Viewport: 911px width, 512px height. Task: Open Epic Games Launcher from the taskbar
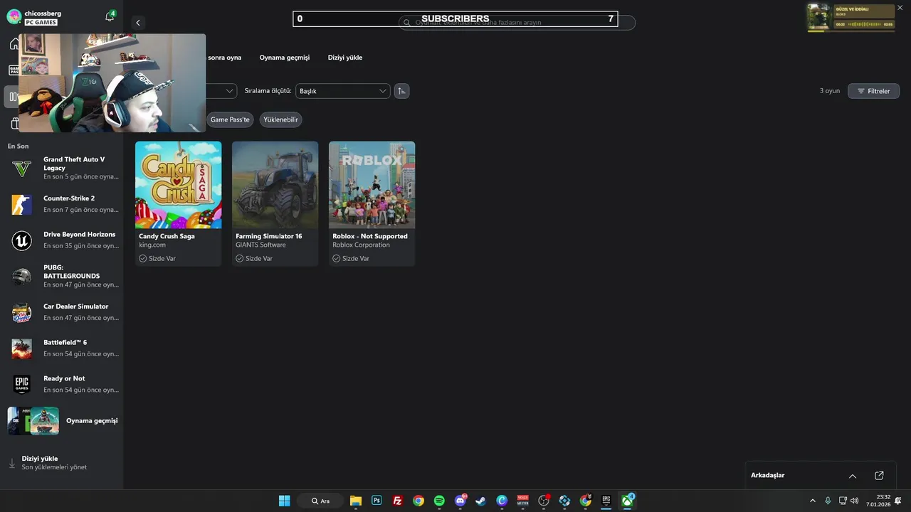[606, 501]
